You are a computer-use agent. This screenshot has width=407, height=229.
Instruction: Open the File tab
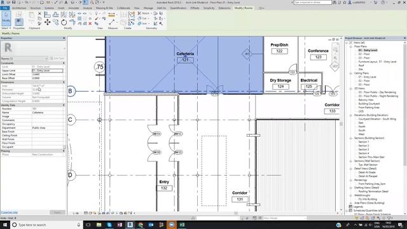(4, 8)
